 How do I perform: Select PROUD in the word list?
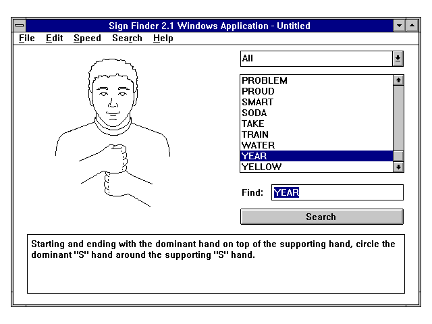[x=259, y=91]
